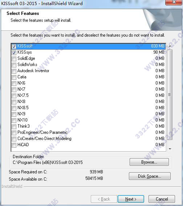Select the ProEngineer/Creo Parametric label
Viewport: 183px width, 206px height.
[x=42, y=132]
